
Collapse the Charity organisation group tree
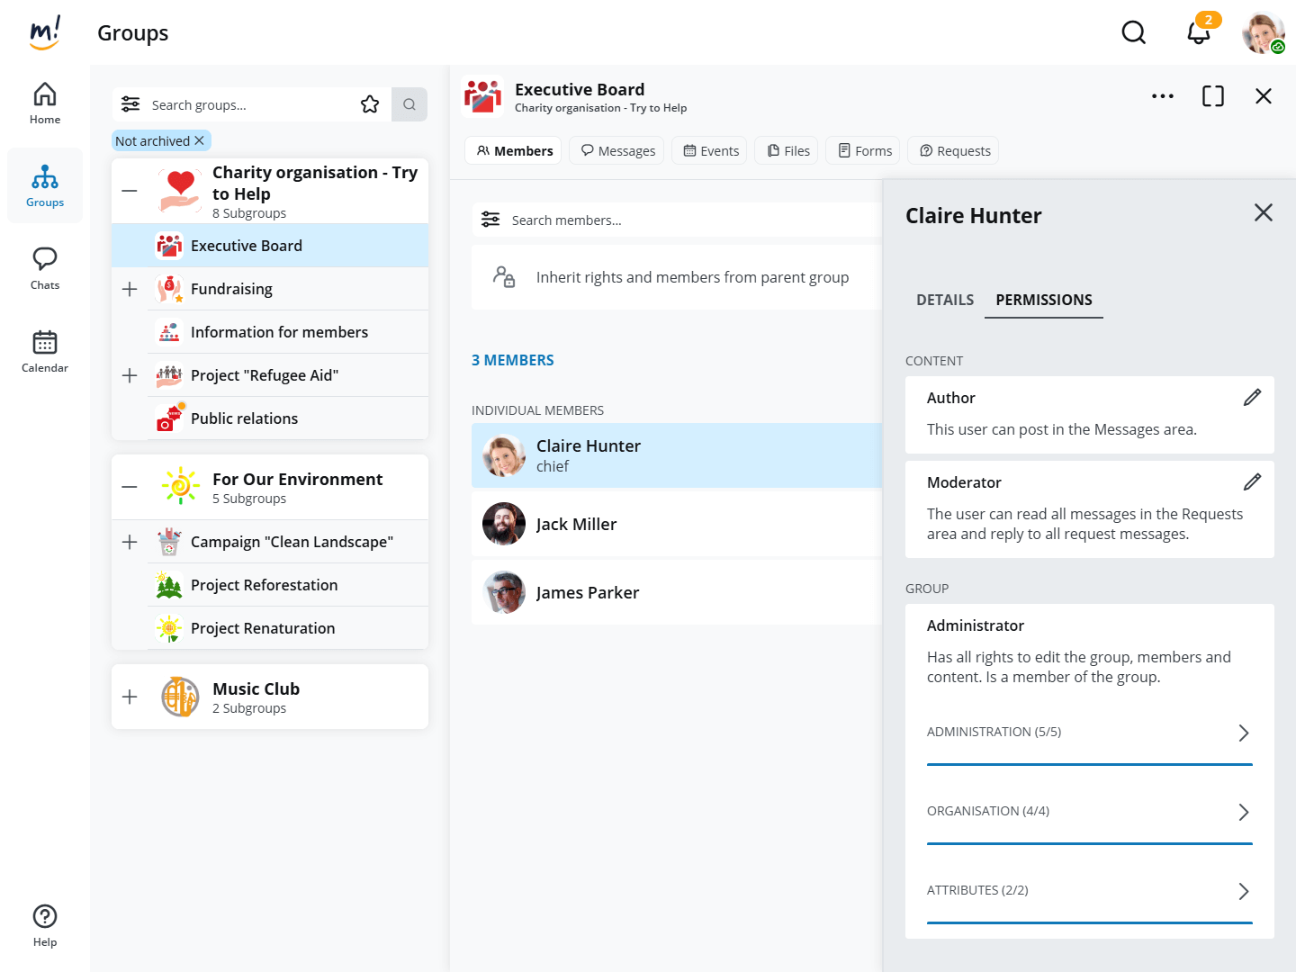[130, 191]
